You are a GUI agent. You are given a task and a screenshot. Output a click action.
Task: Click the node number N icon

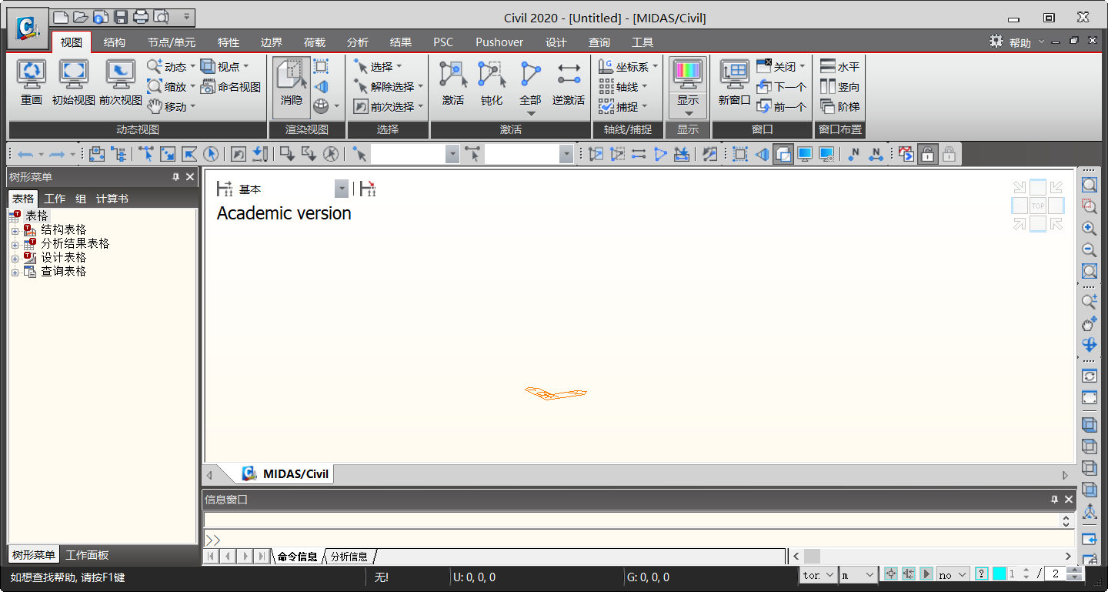(x=853, y=154)
